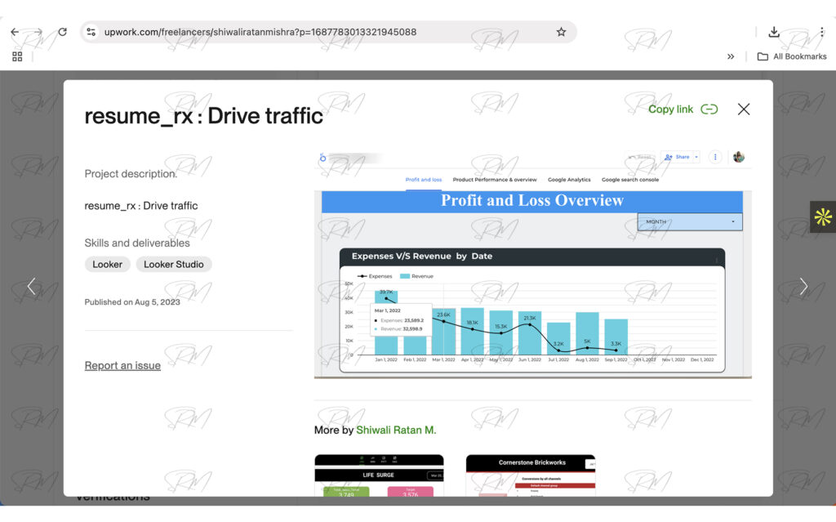Click the Published on Aug 5, 2023 text
The height and width of the screenshot is (522, 836).
[x=132, y=302]
